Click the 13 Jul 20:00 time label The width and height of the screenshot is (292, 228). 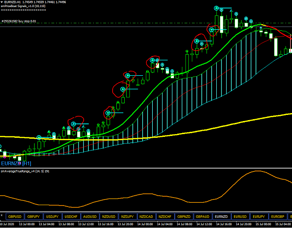pyautogui.click(x=126, y=224)
